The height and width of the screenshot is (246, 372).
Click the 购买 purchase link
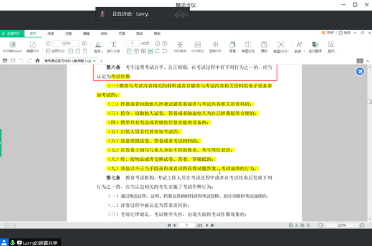[328, 33]
